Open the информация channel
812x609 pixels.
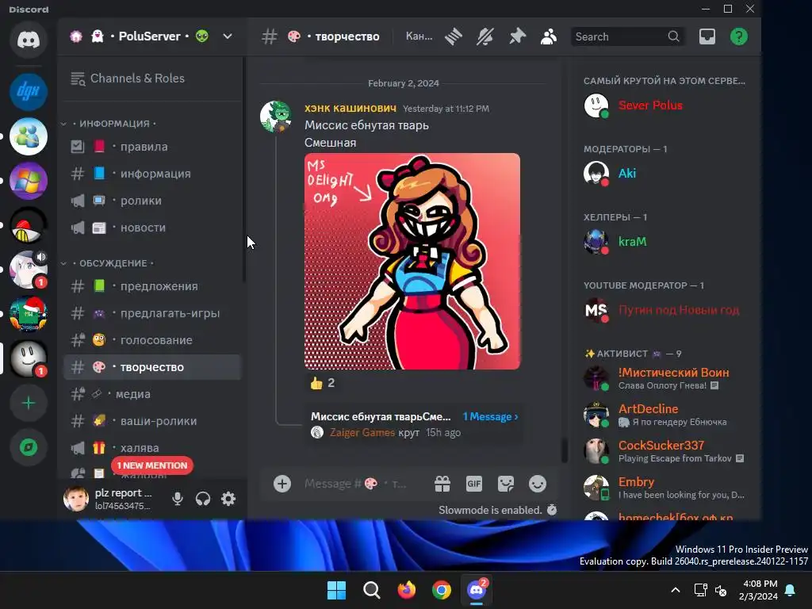pyautogui.click(x=152, y=174)
